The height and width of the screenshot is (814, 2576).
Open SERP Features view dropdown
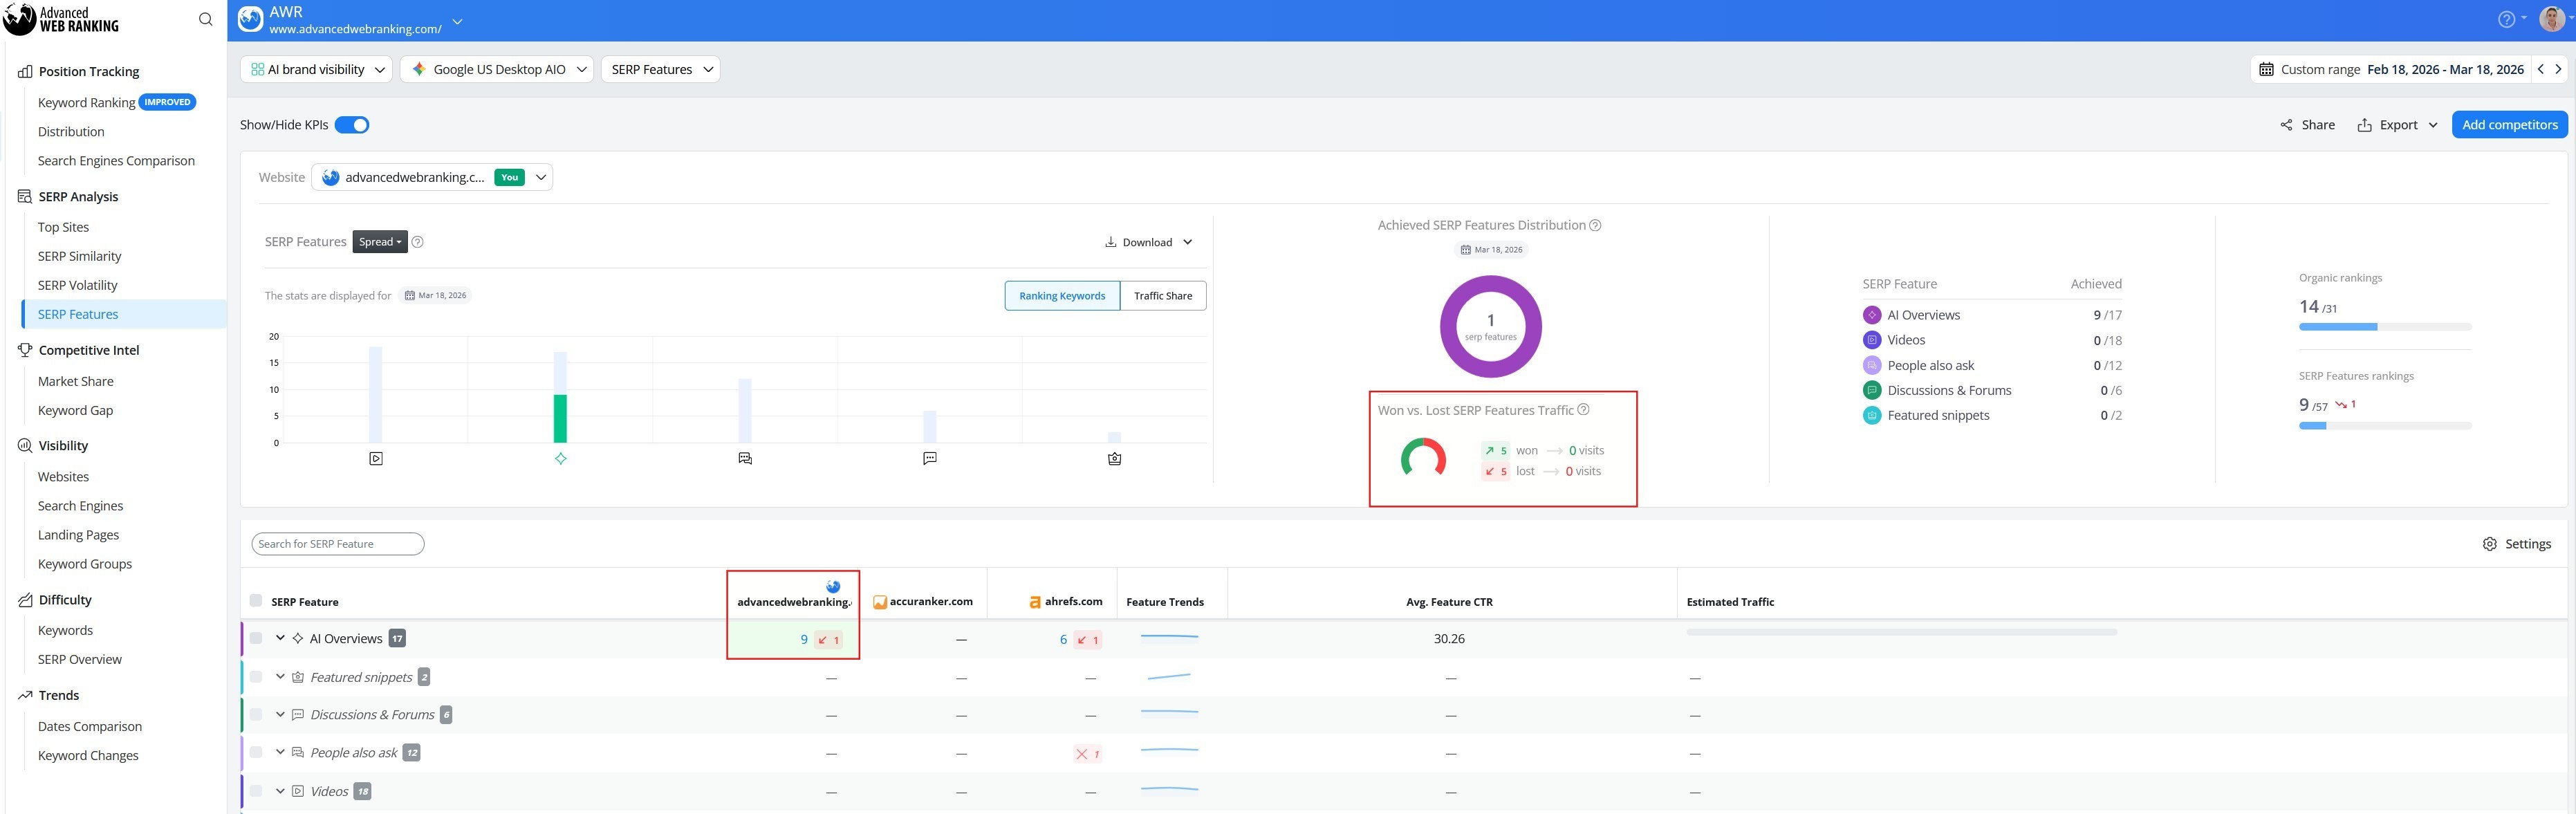pos(660,69)
